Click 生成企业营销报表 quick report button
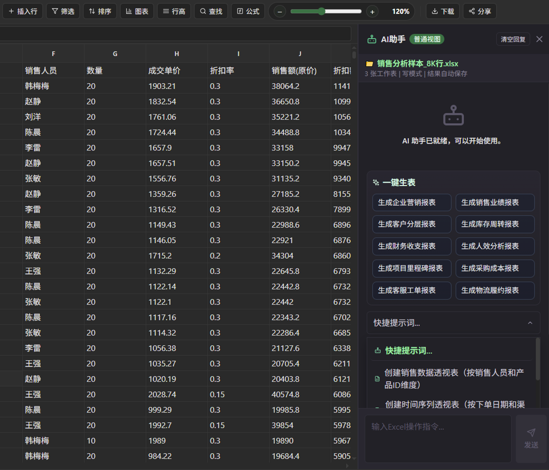This screenshot has height=470, width=549. 412,202
